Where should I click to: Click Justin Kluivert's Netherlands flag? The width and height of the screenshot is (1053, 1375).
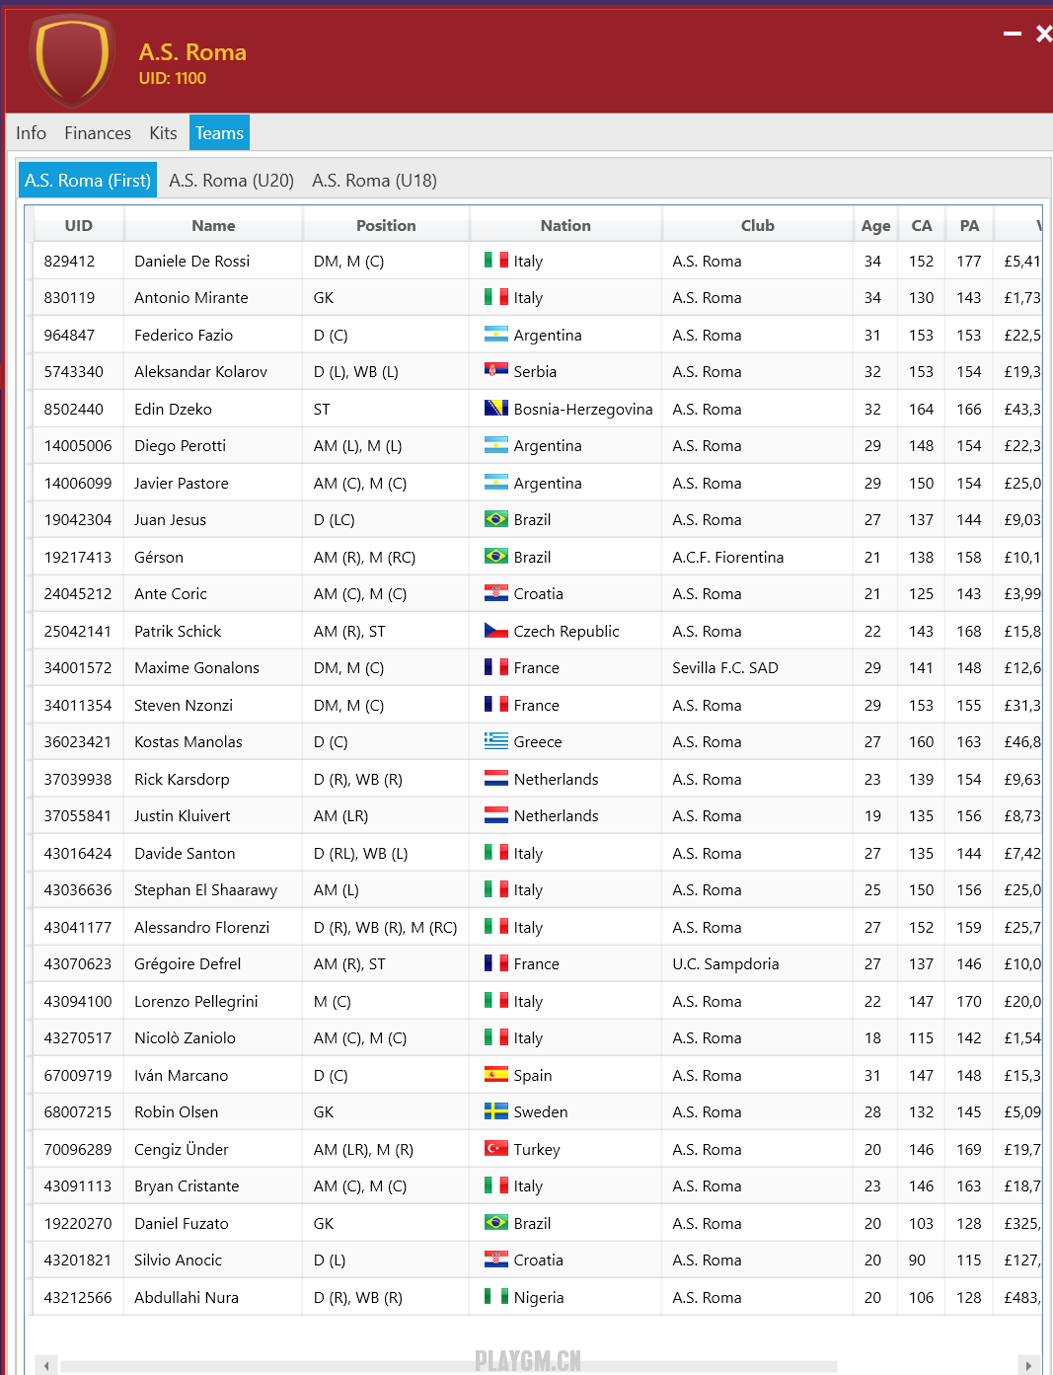496,815
